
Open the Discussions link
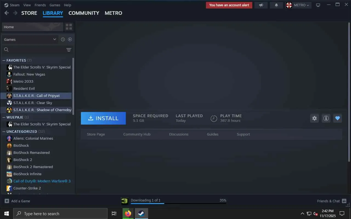click(x=179, y=134)
